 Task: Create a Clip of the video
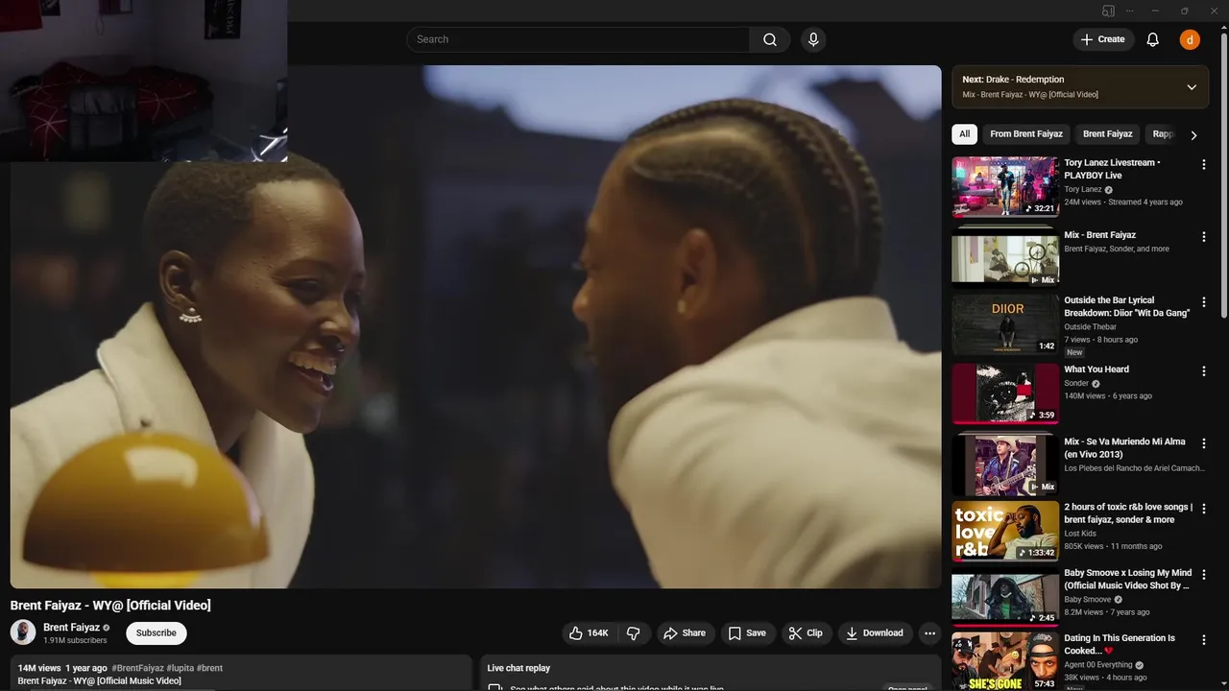[x=806, y=632]
